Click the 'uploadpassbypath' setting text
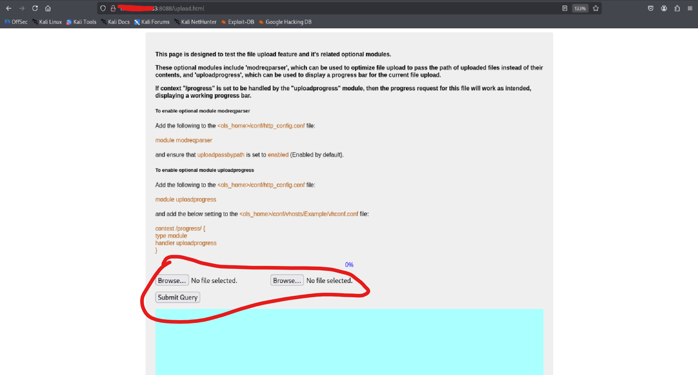This screenshot has width=698, height=375. pos(221,155)
